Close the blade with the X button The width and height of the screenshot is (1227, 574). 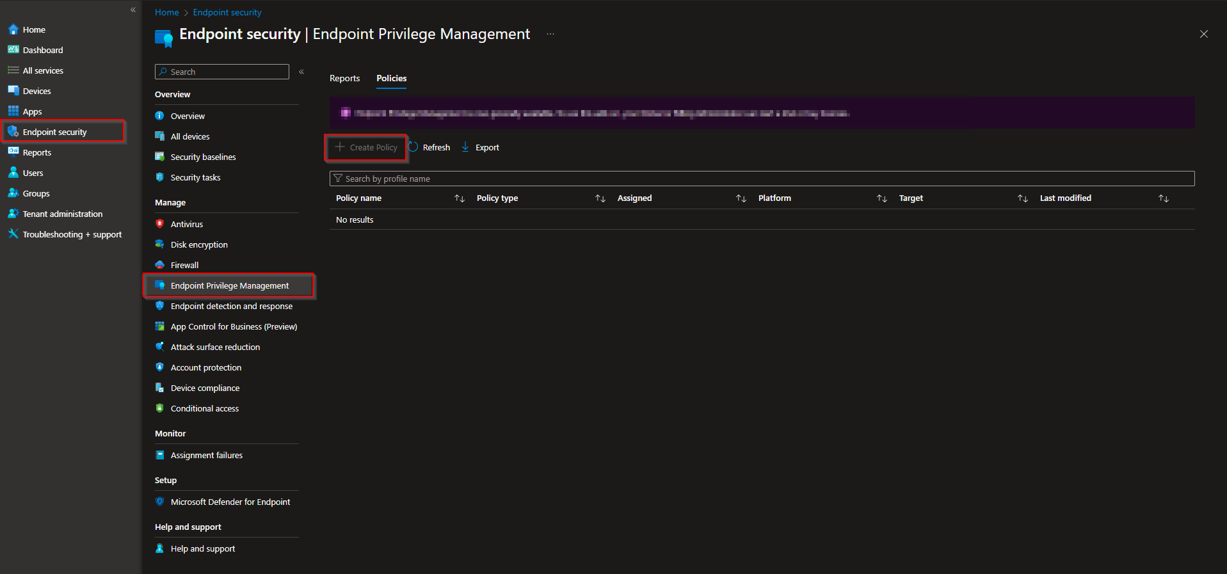pyautogui.click(x=1204, y=34)
